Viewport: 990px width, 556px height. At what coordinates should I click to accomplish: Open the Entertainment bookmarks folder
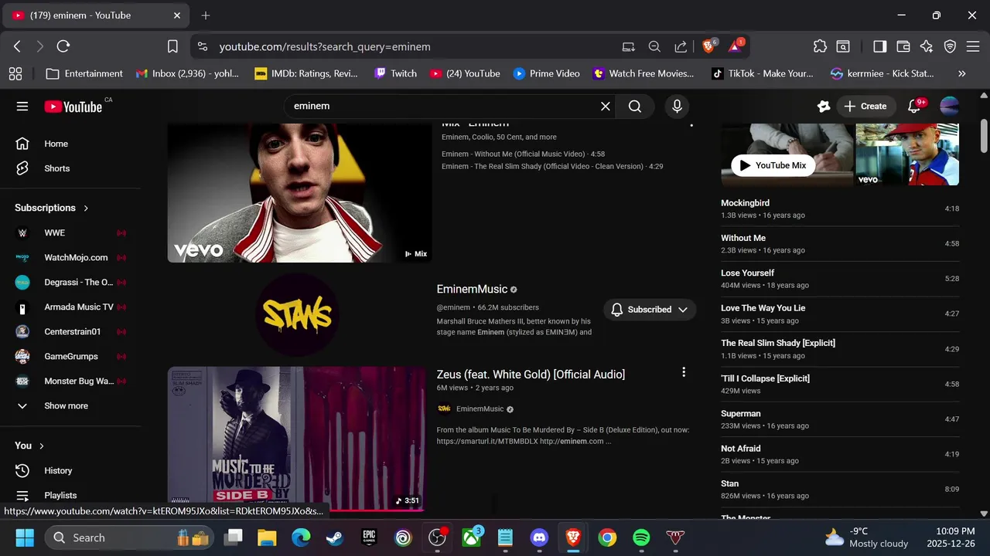(84, 73)
